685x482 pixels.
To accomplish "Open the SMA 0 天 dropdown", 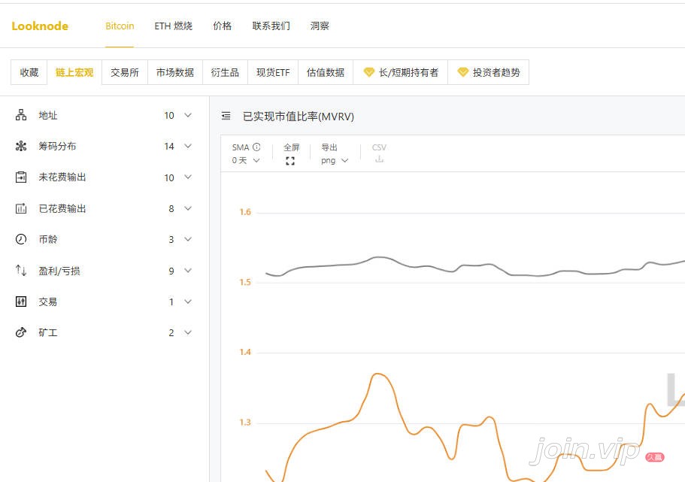I will tap(246, 160).
